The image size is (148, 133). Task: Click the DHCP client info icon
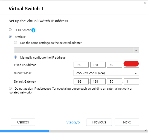(33, 30)
